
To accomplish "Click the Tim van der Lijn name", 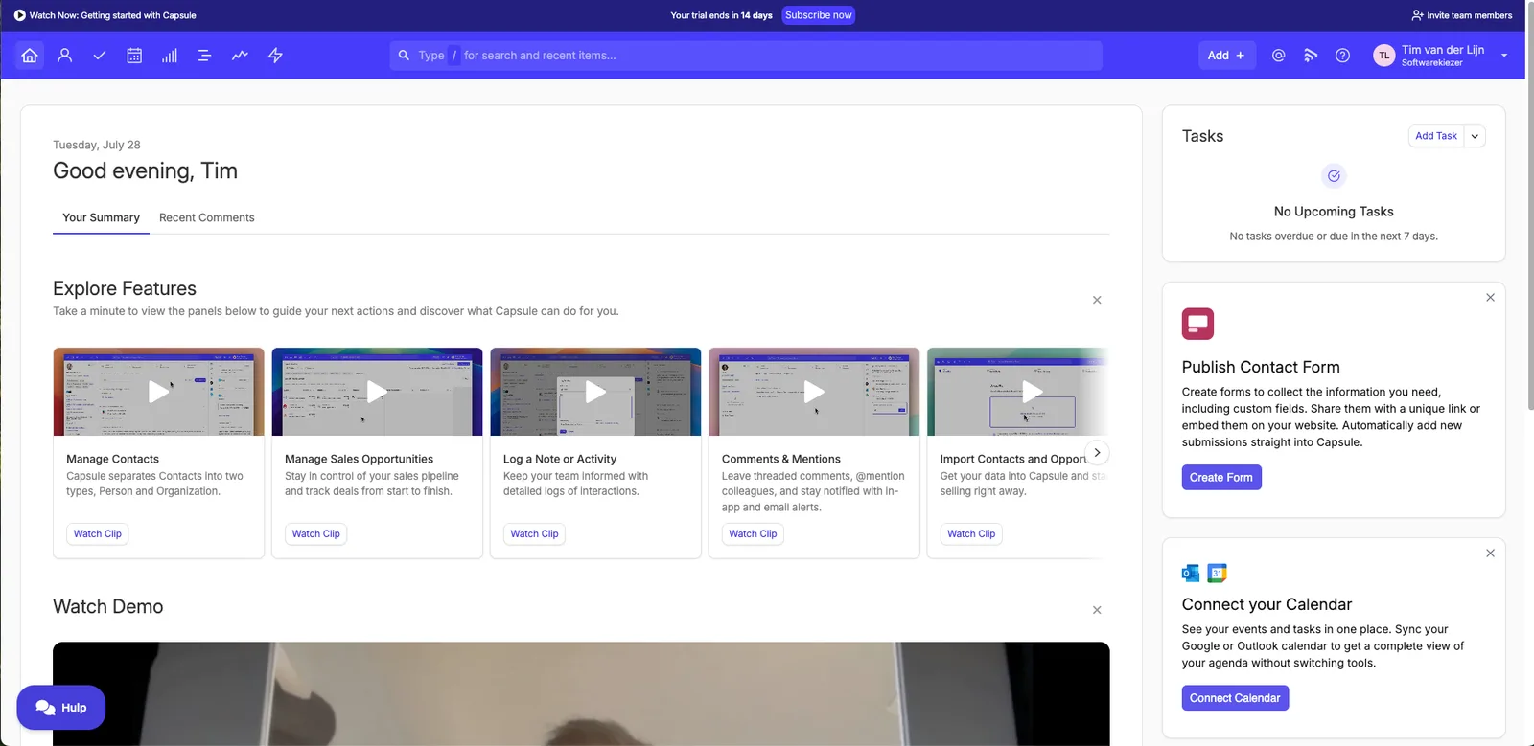I will 1443,50.
